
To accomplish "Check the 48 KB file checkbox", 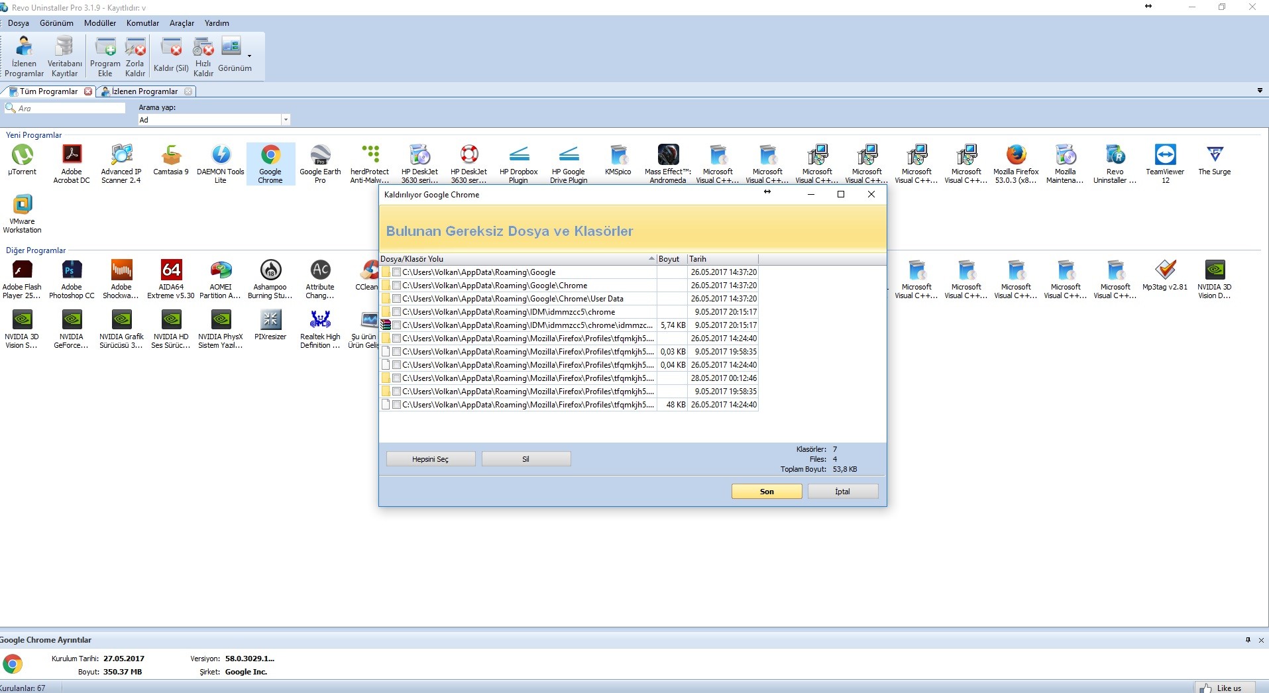I will click(396, 405).
